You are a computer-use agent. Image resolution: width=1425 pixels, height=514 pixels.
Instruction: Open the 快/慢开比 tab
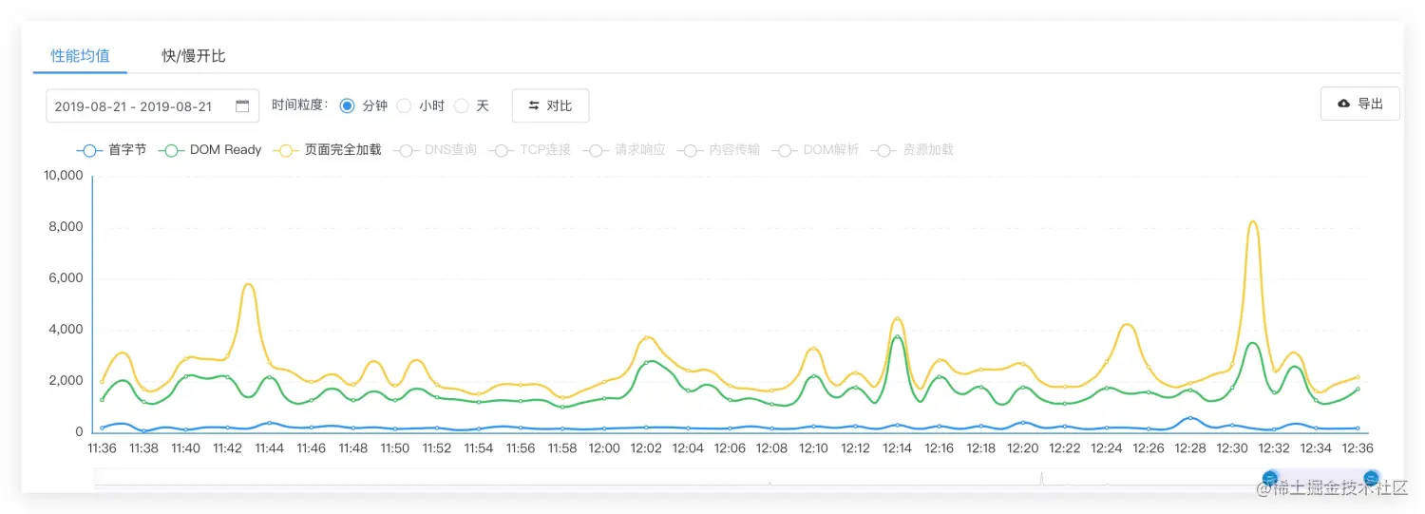click(x=193, y=56)
